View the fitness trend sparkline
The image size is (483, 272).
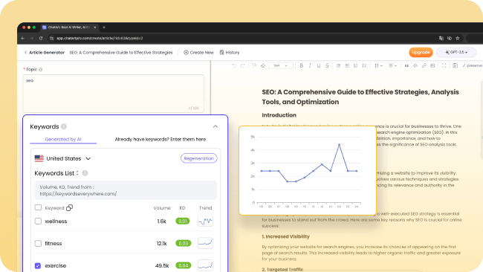coord(205,243)
